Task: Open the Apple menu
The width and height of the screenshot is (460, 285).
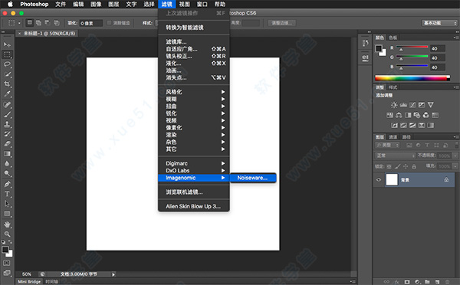Action: point(10,4)
